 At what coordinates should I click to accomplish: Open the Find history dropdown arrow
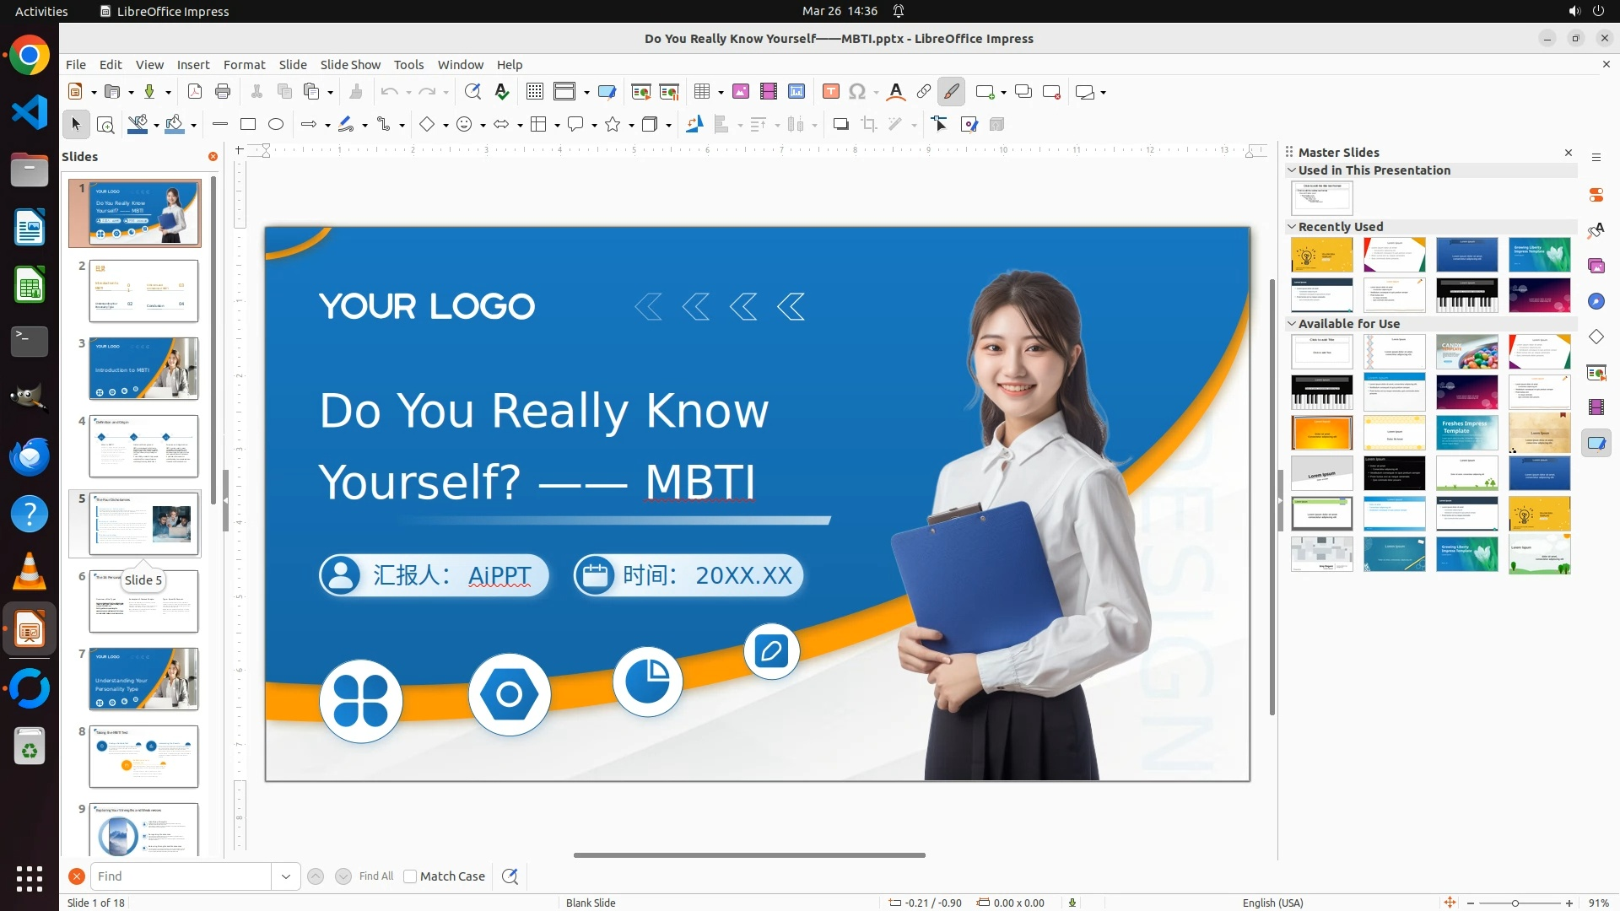(x=286, y=876)
